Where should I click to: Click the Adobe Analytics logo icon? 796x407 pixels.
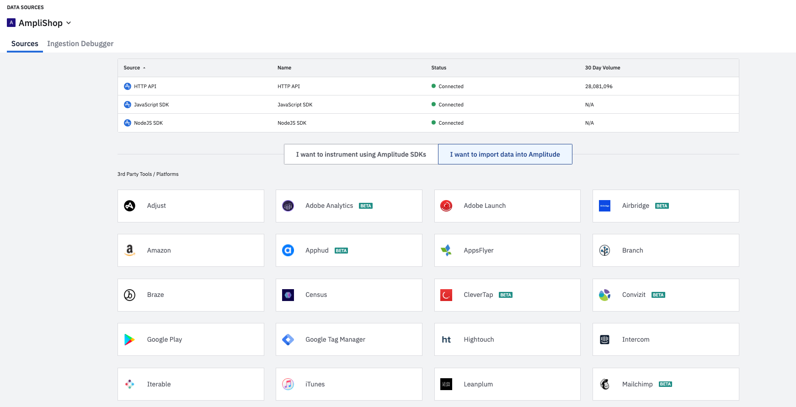pos(288,206)
